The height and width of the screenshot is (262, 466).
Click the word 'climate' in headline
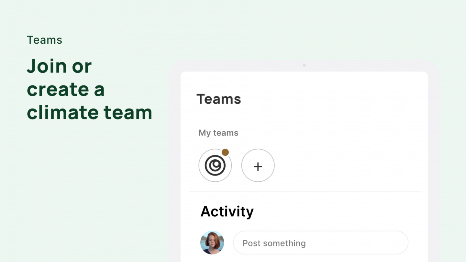pyautogui.click(x=62, y=113)
